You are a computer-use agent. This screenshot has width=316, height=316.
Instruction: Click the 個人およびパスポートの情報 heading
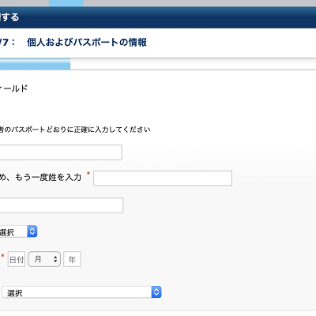(x=87, y=42)
